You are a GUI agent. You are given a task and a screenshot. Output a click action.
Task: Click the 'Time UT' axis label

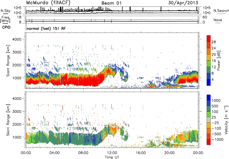coord(112,157)
